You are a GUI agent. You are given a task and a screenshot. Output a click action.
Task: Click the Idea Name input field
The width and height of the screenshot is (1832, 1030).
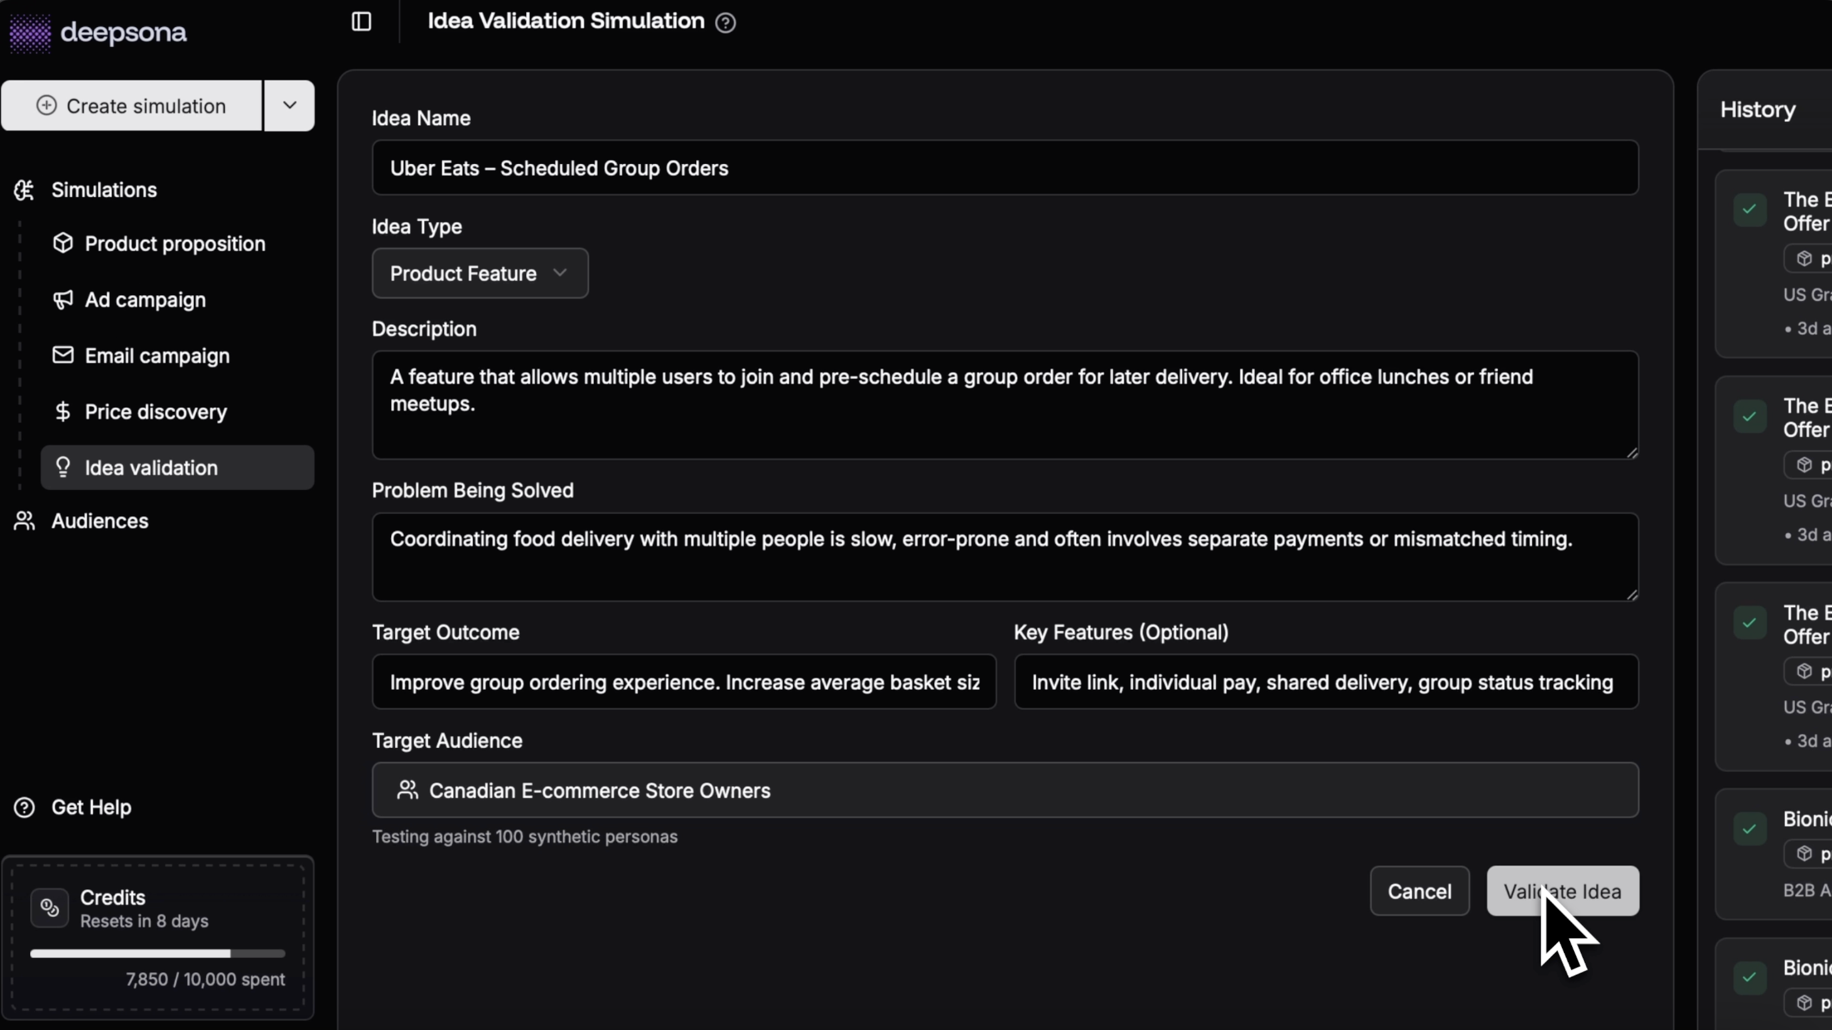click(x=1004, y=168)
